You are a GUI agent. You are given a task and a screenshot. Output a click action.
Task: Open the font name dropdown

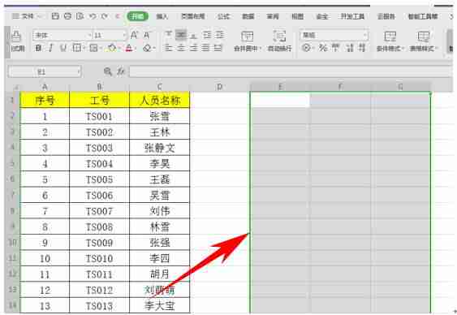tap(90, 36)
